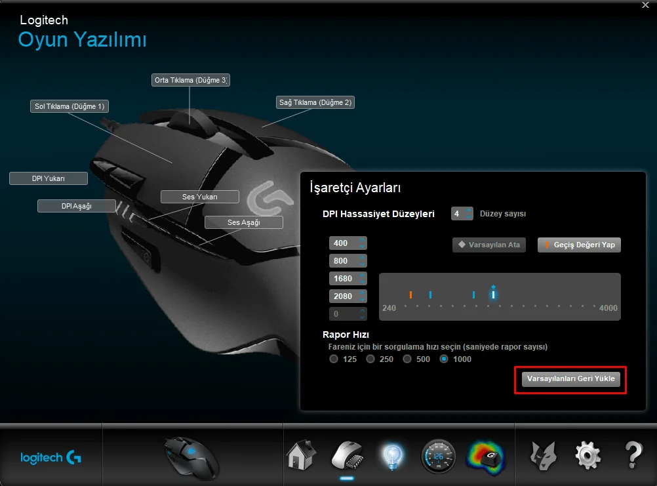Viewport: 657px width, 486px height.
Task: Decrease the 2080 DPI stepper arrow
Action: click(x=363, y=300)
